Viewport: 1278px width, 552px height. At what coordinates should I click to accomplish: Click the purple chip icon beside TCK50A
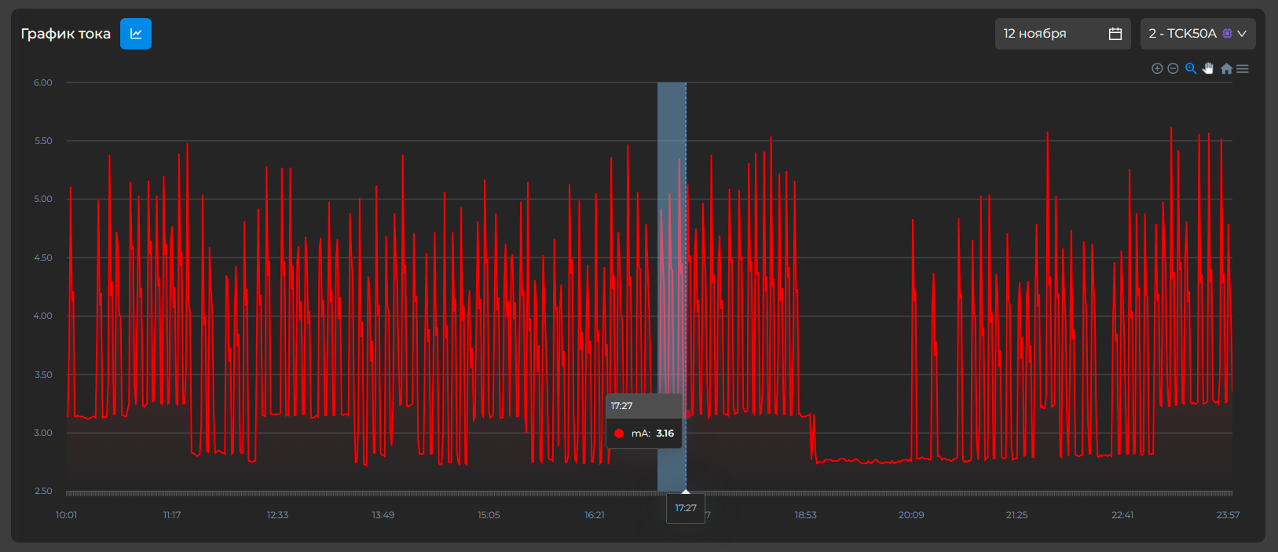pos(1227,34)
